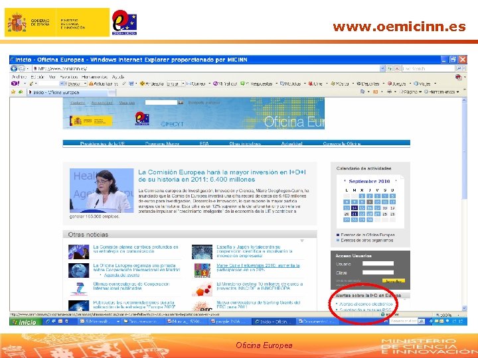478x358 pixels.
Task: Click the Agenda del evento link
Action: tap(121, 275)
